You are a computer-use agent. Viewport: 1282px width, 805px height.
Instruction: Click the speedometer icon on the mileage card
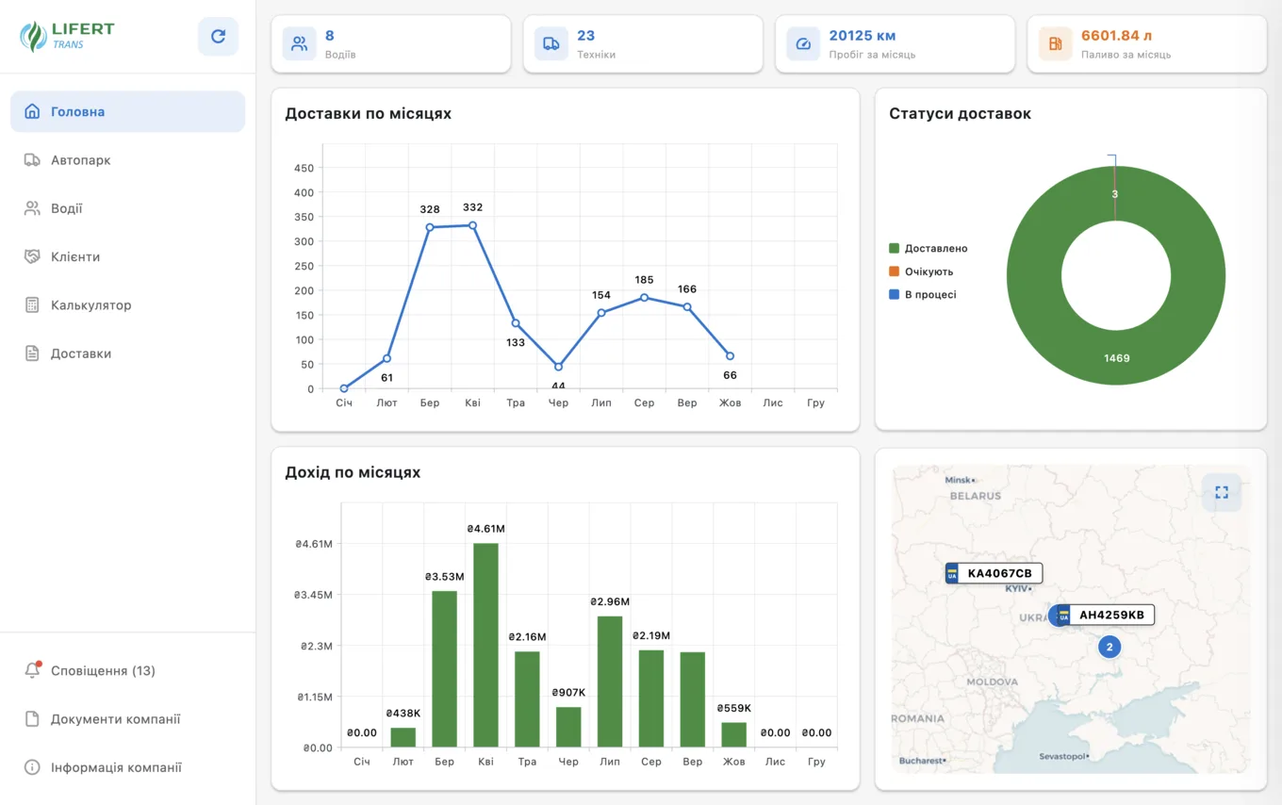click(803, 43)
